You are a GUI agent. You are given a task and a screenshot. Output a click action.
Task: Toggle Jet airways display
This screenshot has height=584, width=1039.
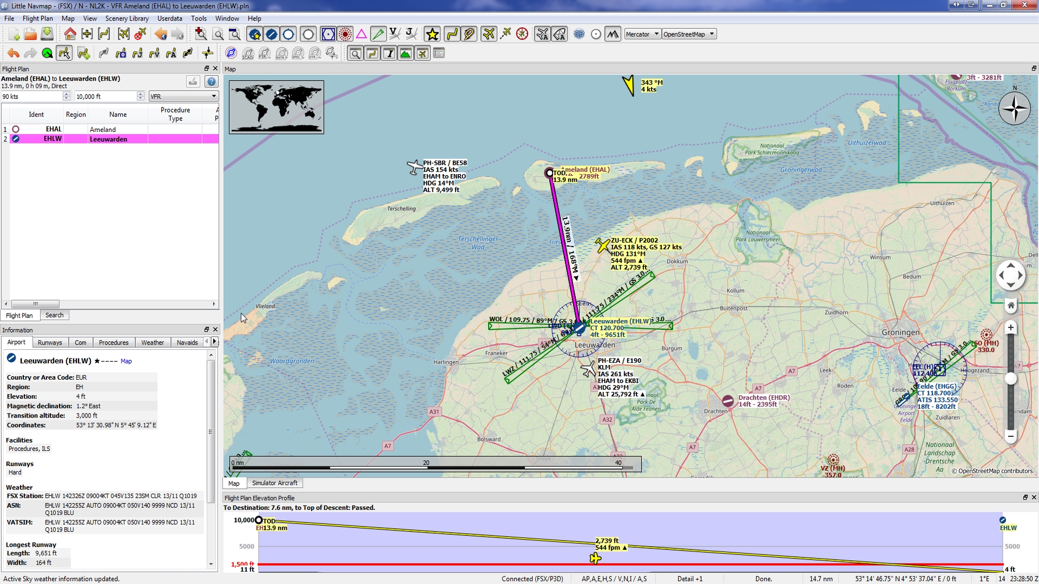click(x=411, y=34)
